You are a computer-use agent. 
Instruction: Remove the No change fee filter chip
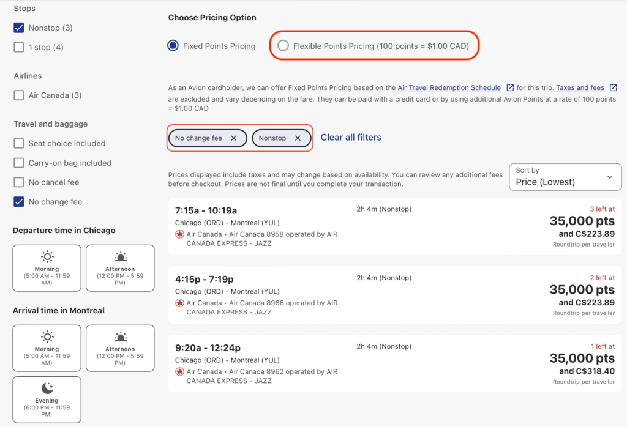tap(233, 138)
